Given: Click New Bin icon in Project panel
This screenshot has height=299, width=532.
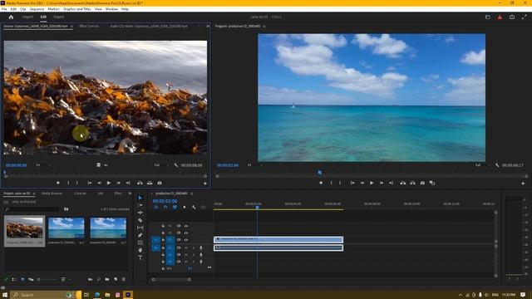Looking at the screenshot, I should (x=107, y=279).
